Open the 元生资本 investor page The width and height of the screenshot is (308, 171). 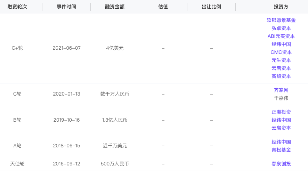[281, 60]
